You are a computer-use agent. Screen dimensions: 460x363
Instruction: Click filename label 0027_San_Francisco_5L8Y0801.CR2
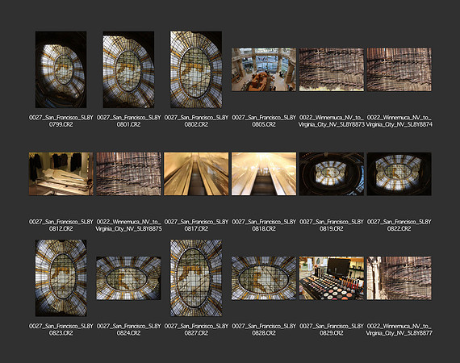point(128,121)
